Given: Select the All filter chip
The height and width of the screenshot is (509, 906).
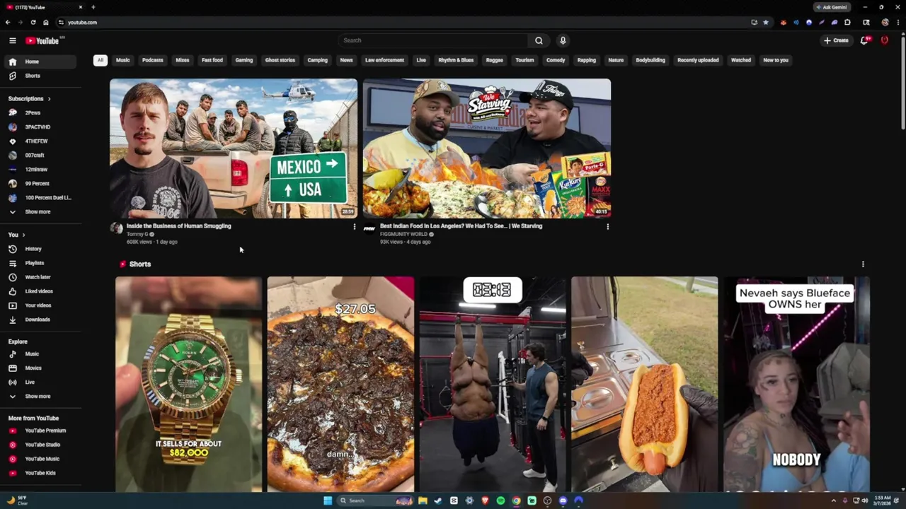Looking at the screenshot, I should [101, 60].
